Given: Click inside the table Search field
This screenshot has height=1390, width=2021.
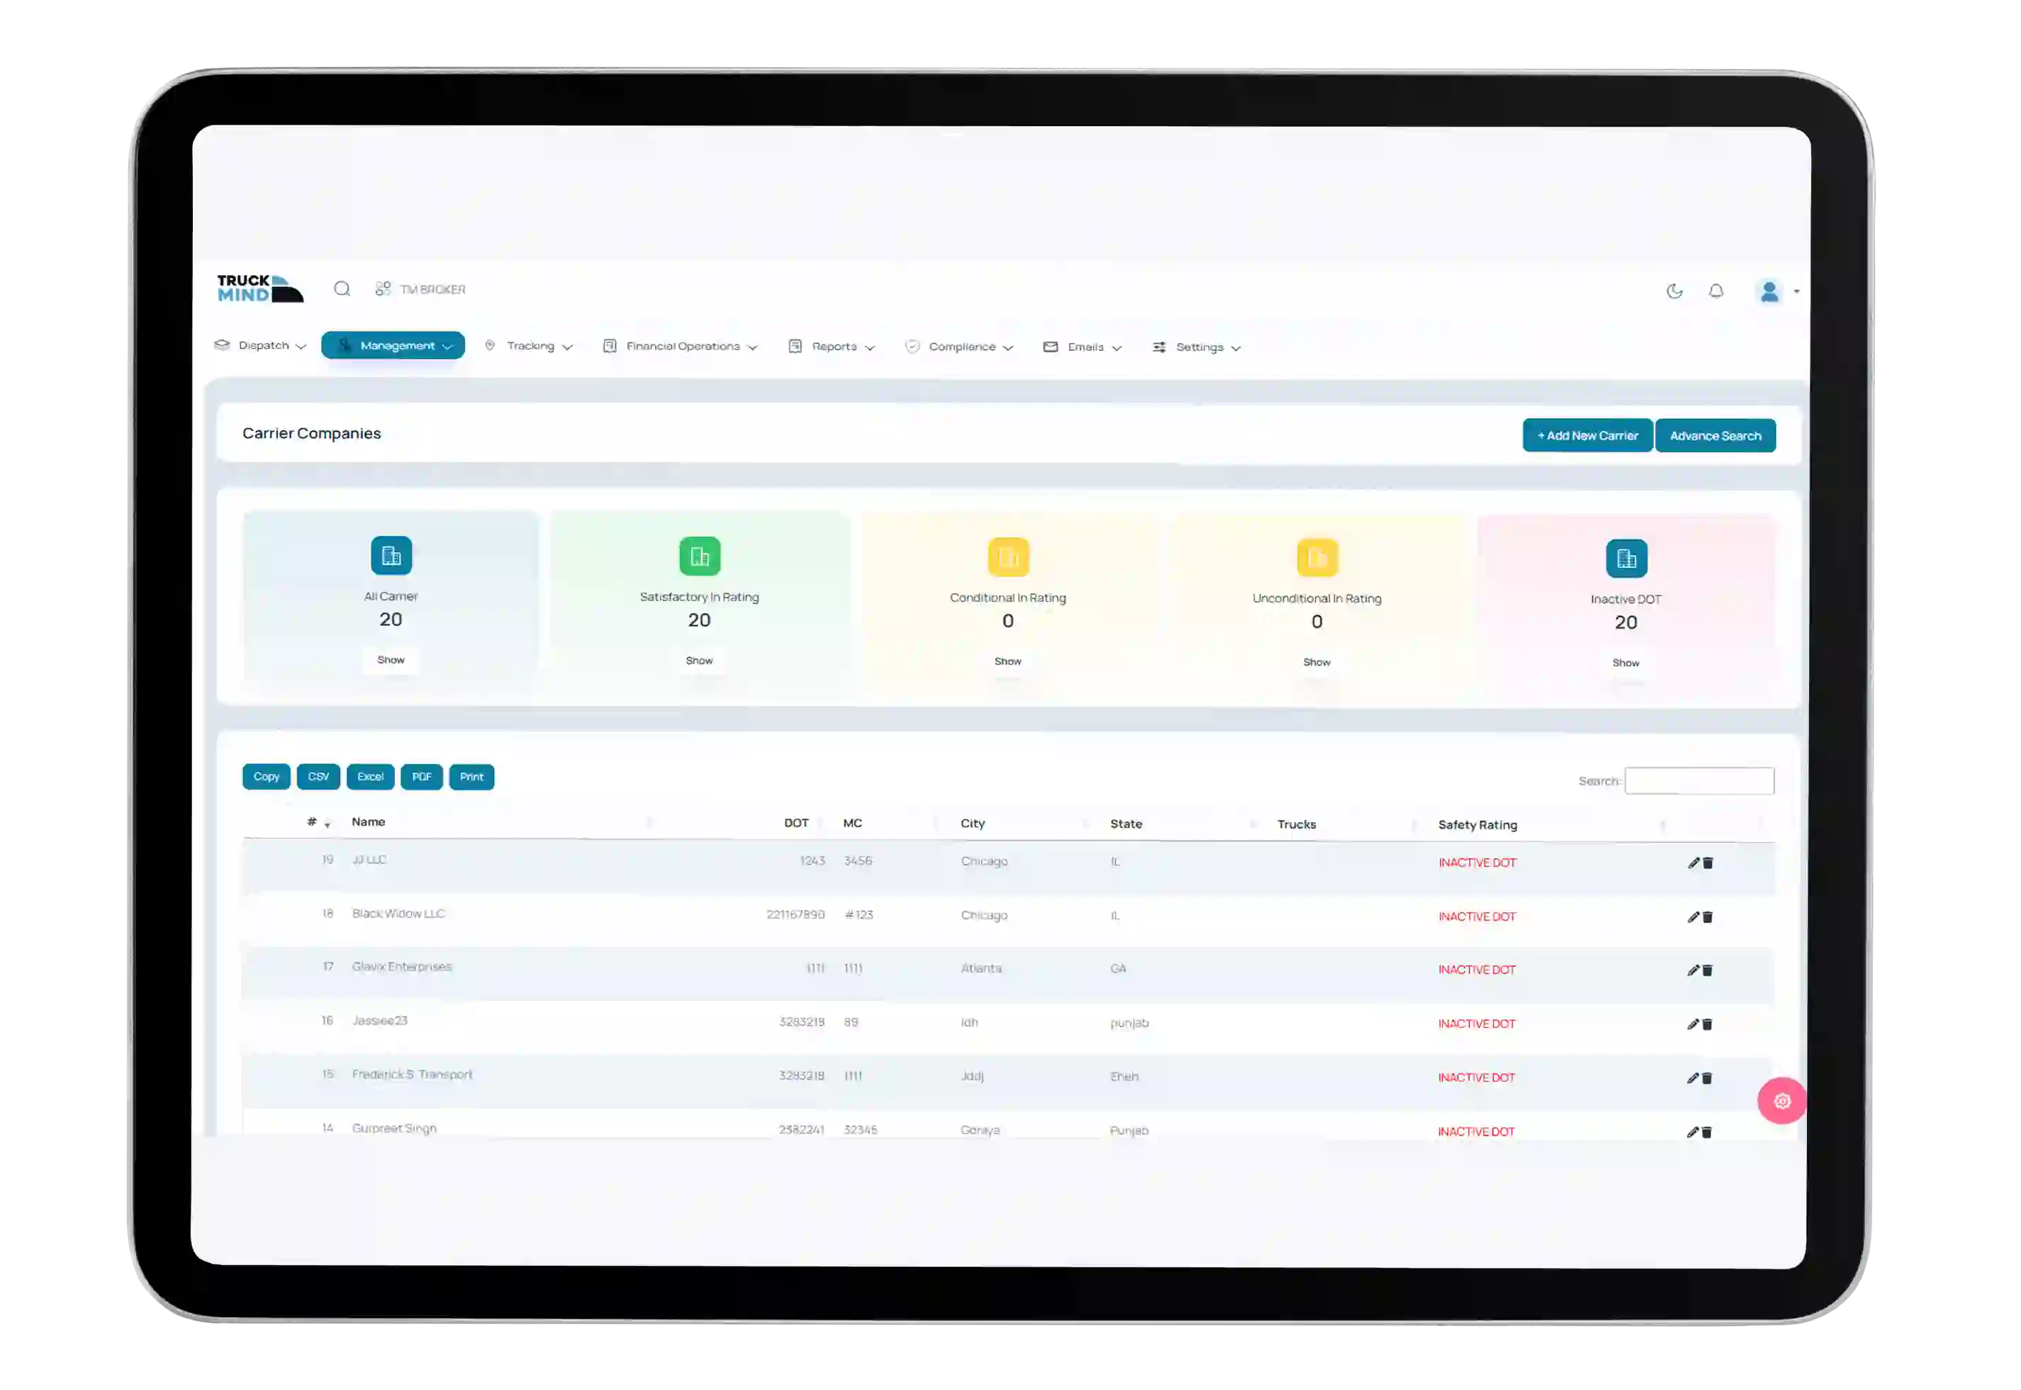Looking at the screenshot, I should point(1700,780).
